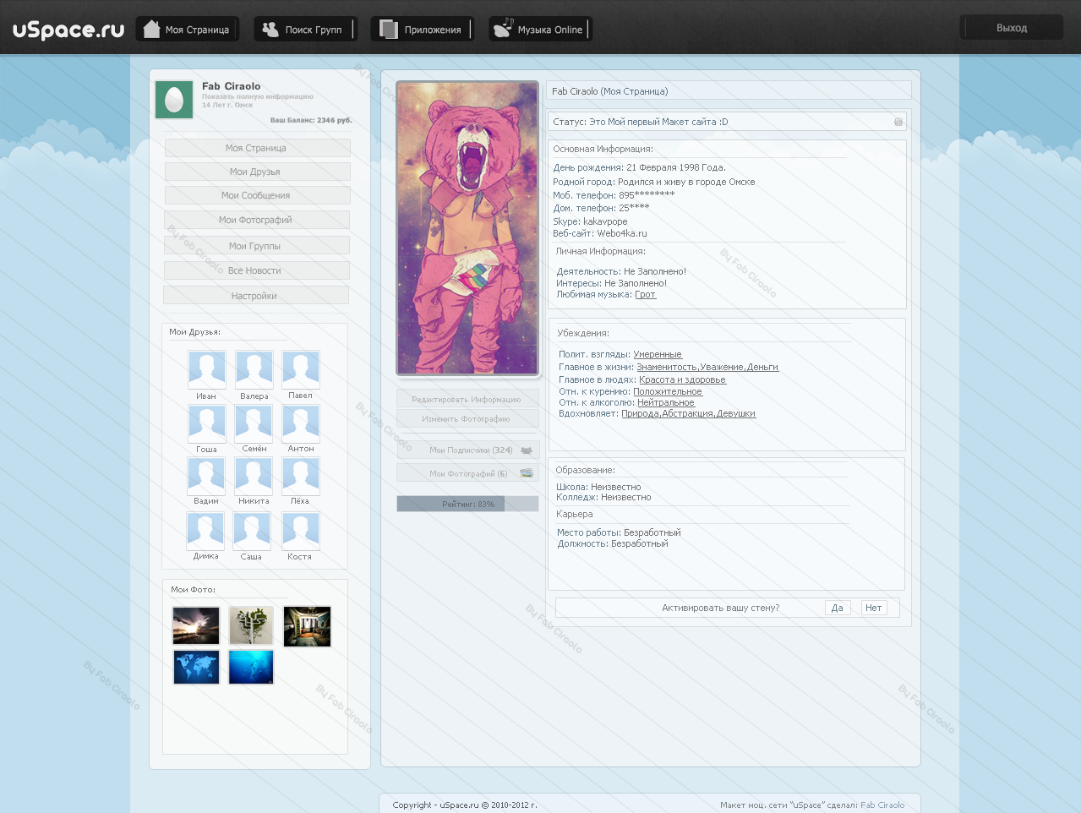The height and width of the screenshot is (813, 1081).
Task: Open the world map photo thumbnail
Action: (196, 667)
